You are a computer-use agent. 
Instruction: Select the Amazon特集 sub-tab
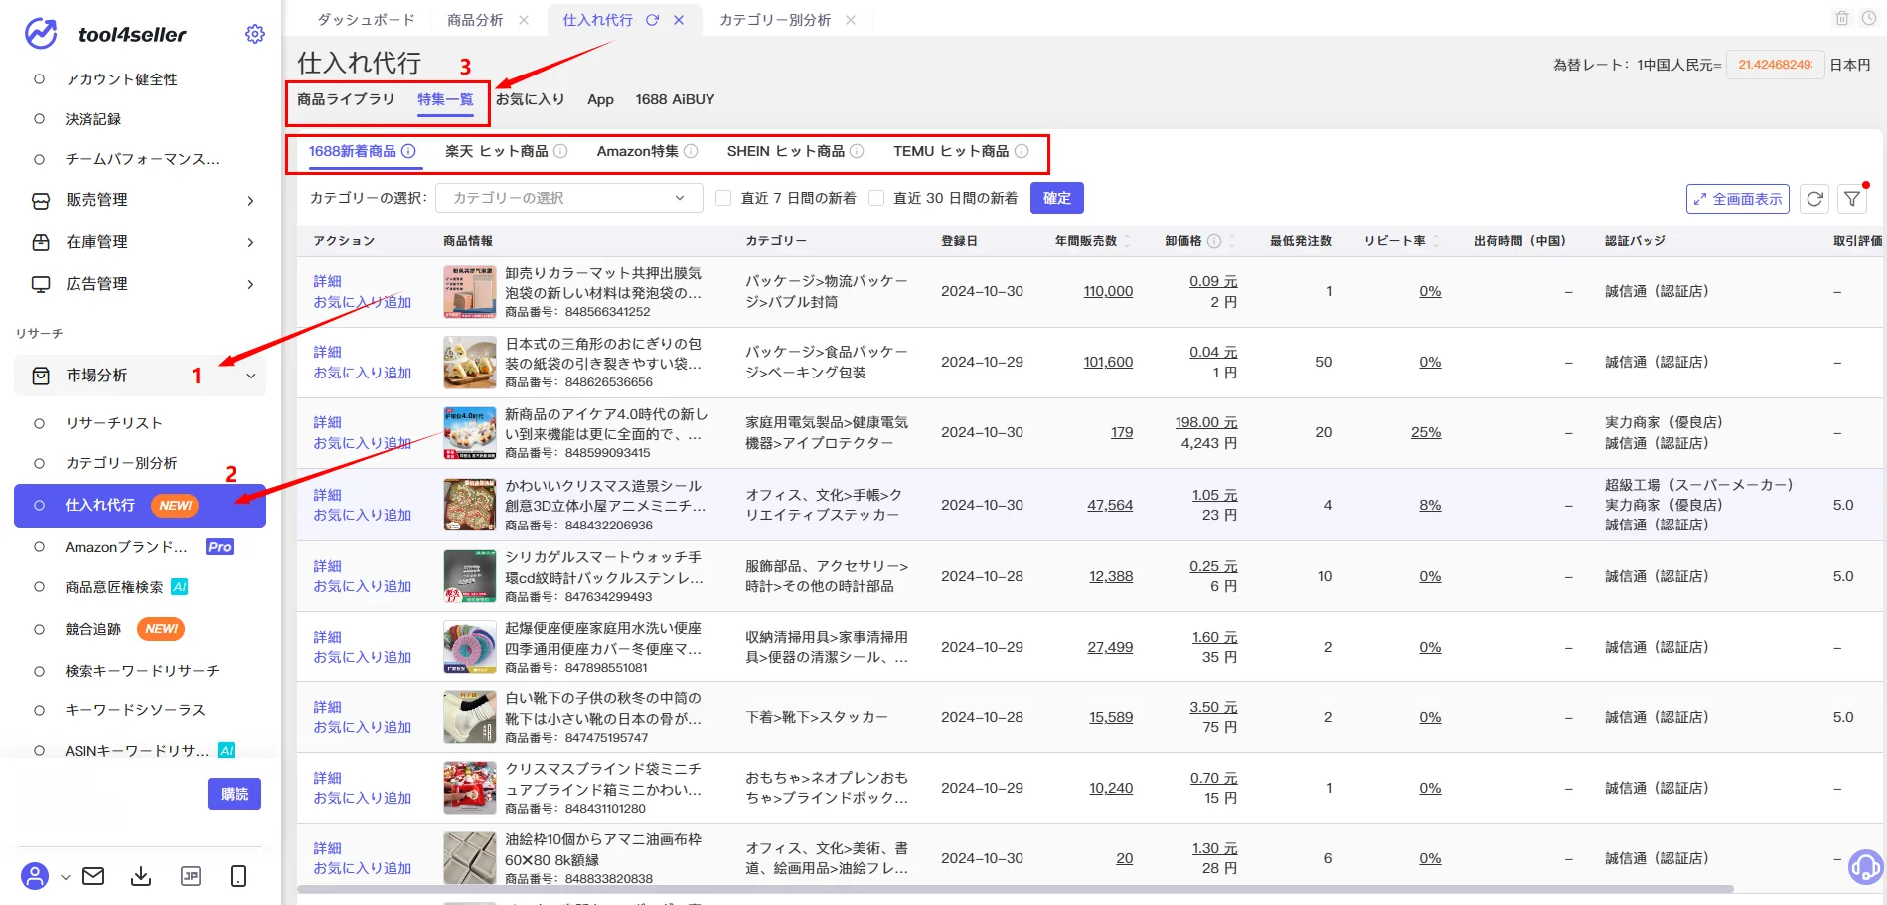(638, 151)
